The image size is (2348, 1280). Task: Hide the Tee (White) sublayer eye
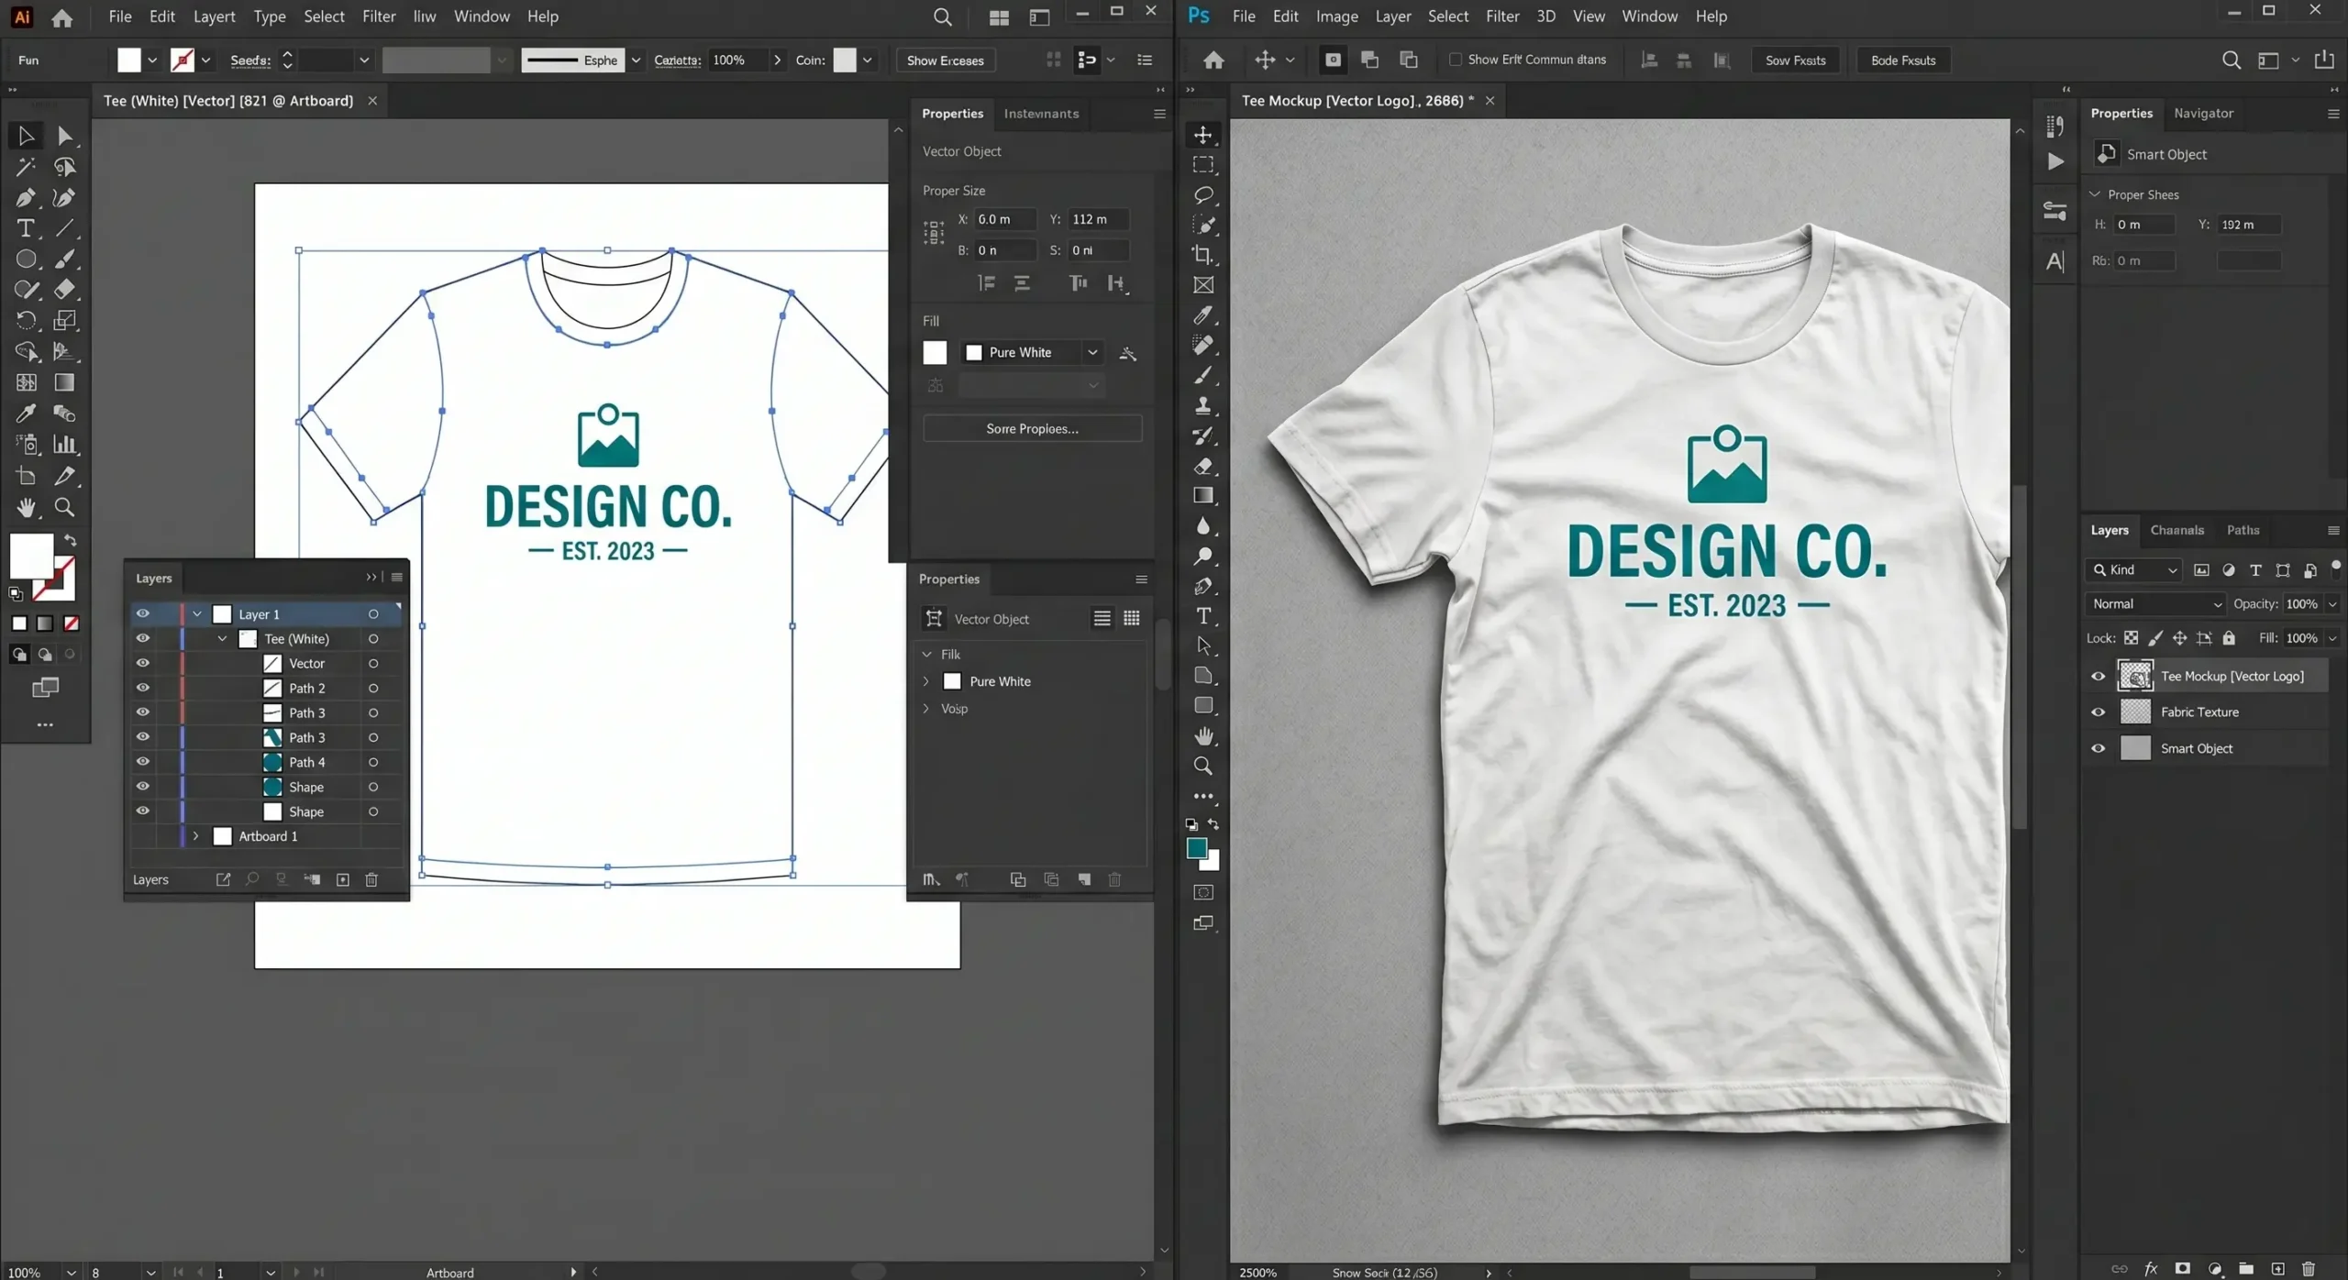pos(143,639)
